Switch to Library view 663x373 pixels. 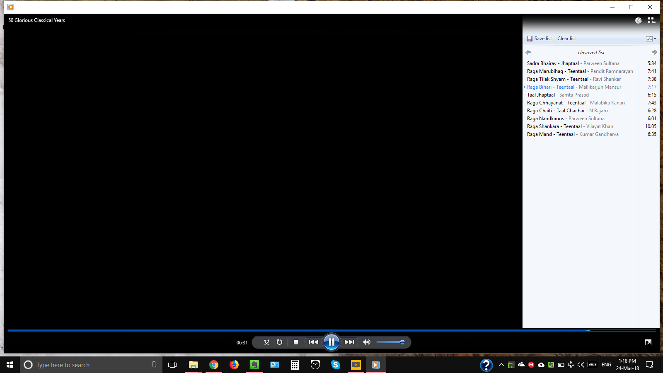click(651, 20)
